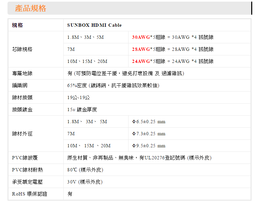Click the Φ9.5±0.25 mm value
This screenshot has width=261, height=202.
149,146
